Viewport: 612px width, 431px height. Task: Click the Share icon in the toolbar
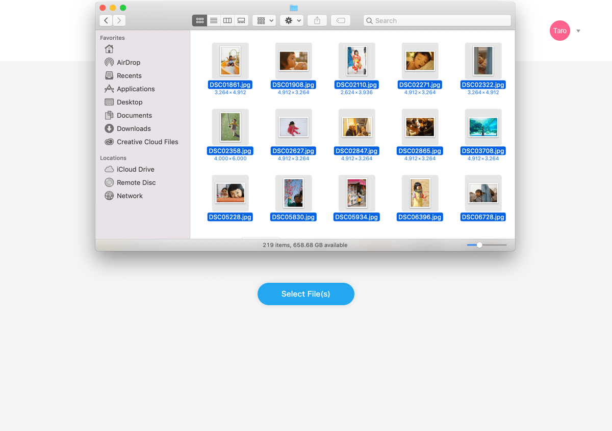coord(317,20)
